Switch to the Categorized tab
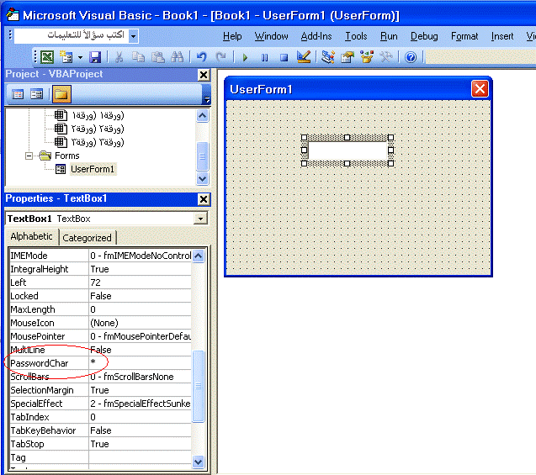Screen dimensions: 536x475 [x=88, y=238]
